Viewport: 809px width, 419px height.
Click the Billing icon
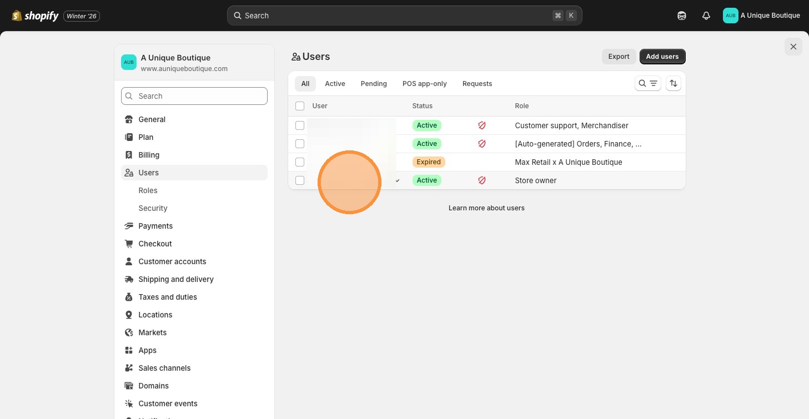coord(129,155)
